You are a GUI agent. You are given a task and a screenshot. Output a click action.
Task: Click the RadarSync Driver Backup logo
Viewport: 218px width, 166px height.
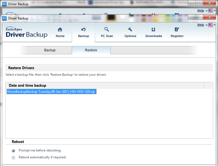(26, 33)
